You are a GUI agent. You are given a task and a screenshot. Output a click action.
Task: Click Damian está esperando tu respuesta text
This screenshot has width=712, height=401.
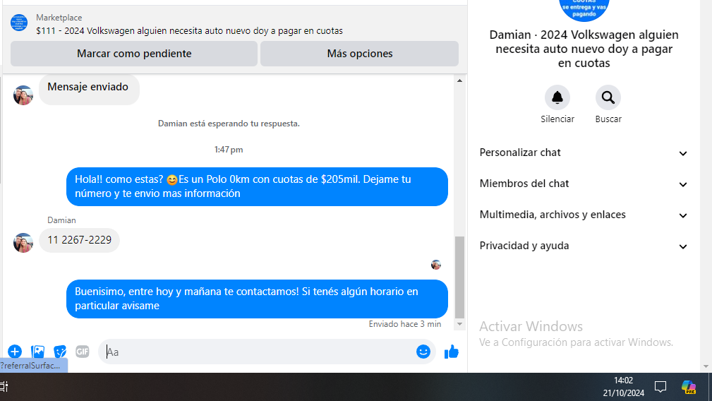[x=229, y=124]
